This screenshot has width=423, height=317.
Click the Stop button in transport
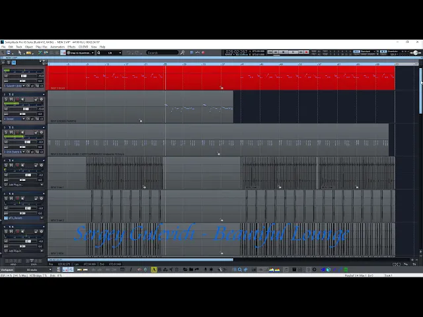tap(284, 52)
